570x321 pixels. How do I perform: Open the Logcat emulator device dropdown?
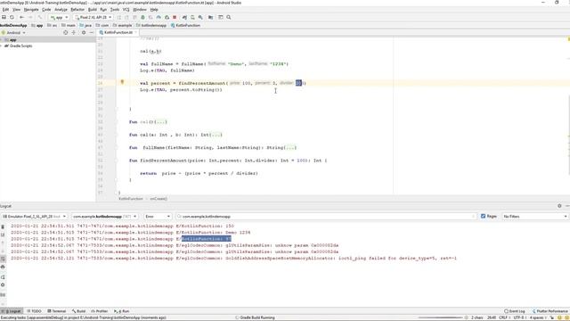[x=35, y=216]
